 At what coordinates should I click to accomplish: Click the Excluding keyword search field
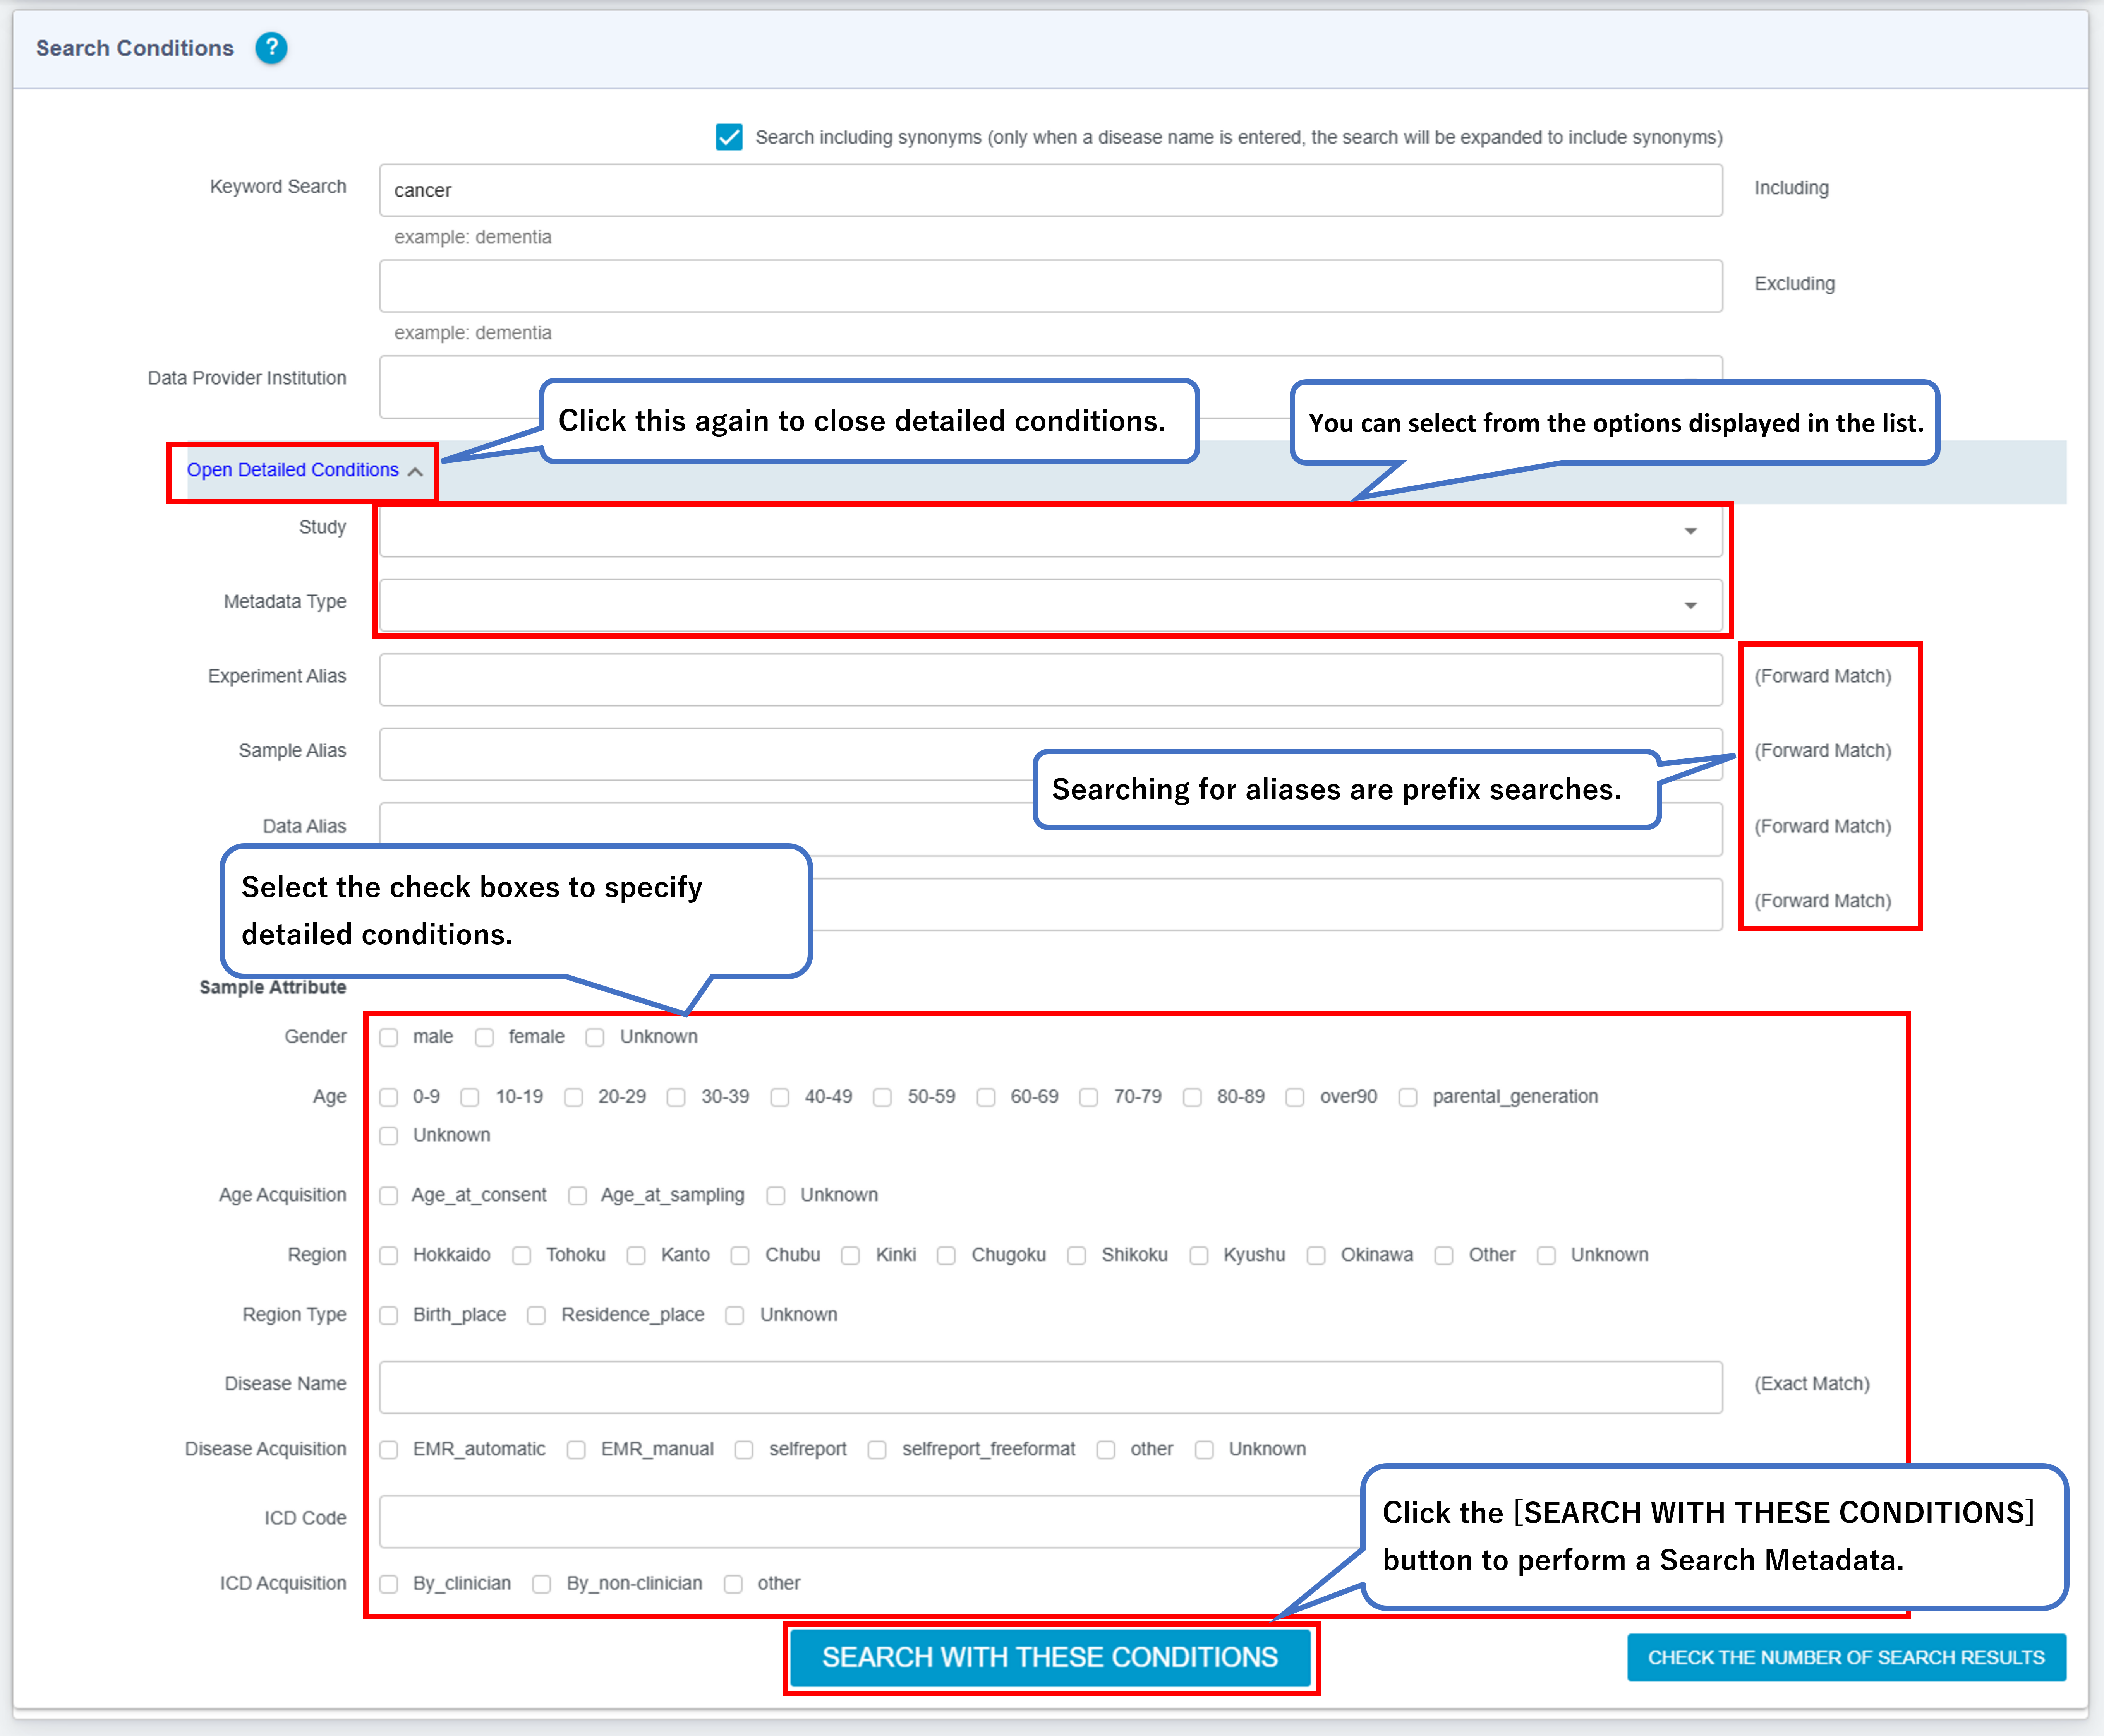tap(1050, 286)
